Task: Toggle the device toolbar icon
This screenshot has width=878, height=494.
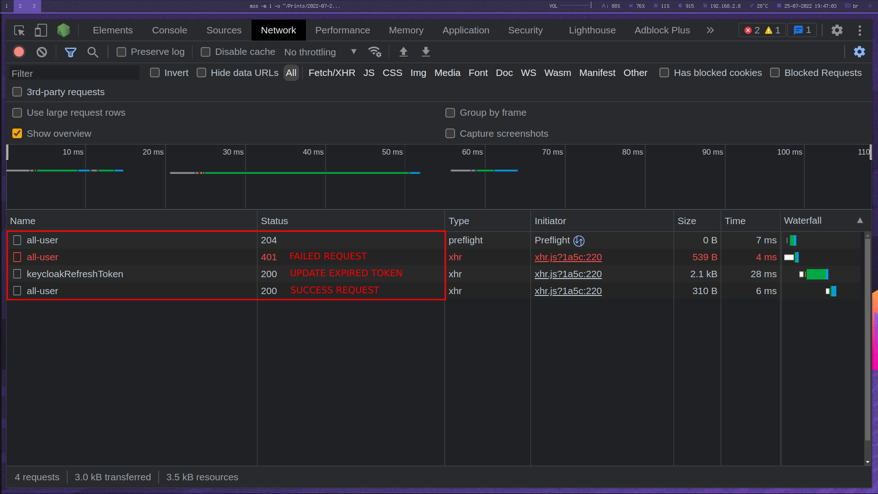Action: (41, 31)
